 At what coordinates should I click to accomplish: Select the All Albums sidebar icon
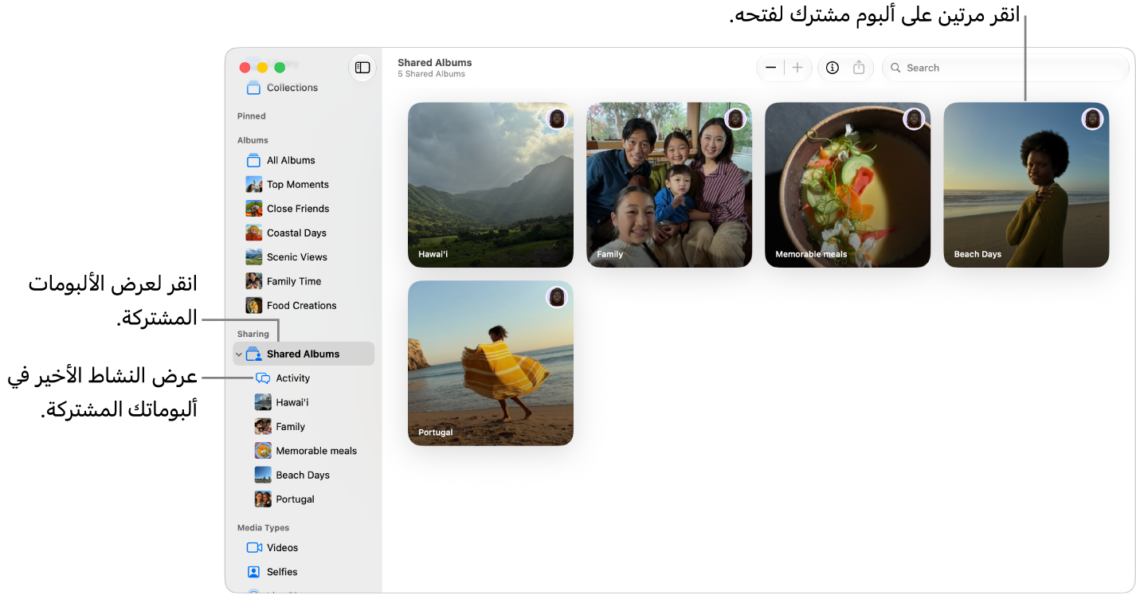point(253,160)
